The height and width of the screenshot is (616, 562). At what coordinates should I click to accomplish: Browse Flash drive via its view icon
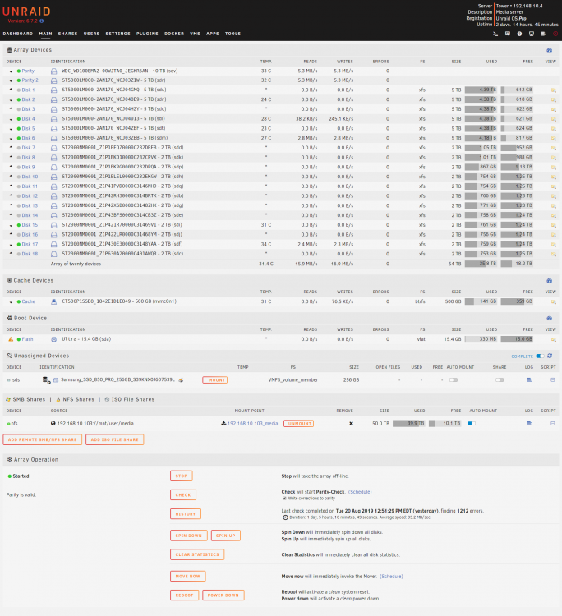tap(553, 339)
